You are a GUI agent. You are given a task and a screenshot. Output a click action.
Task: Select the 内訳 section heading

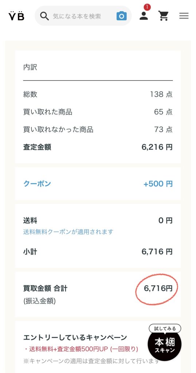pyautogui.click(x=30, y=67)
